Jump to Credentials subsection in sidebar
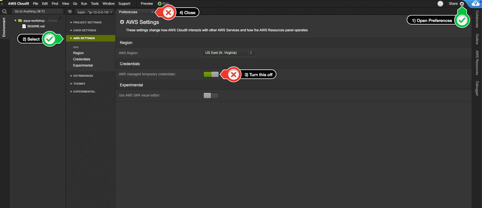This screenshot has width=482, height=208. pos(82,59)
